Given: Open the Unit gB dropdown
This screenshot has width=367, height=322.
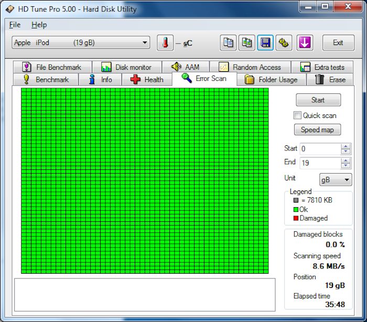Looking at the screenshot, I should 336,180.
